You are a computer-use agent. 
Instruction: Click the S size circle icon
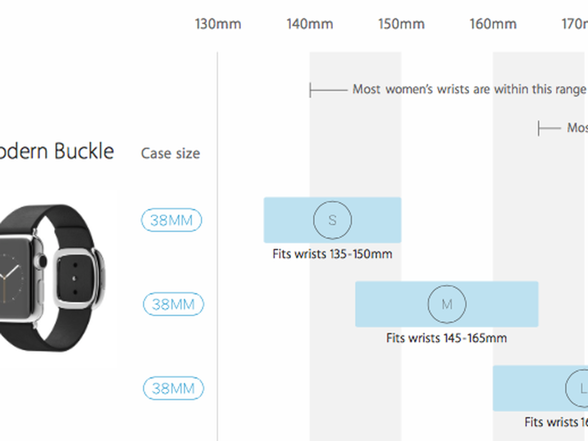(x=332, y=220)
